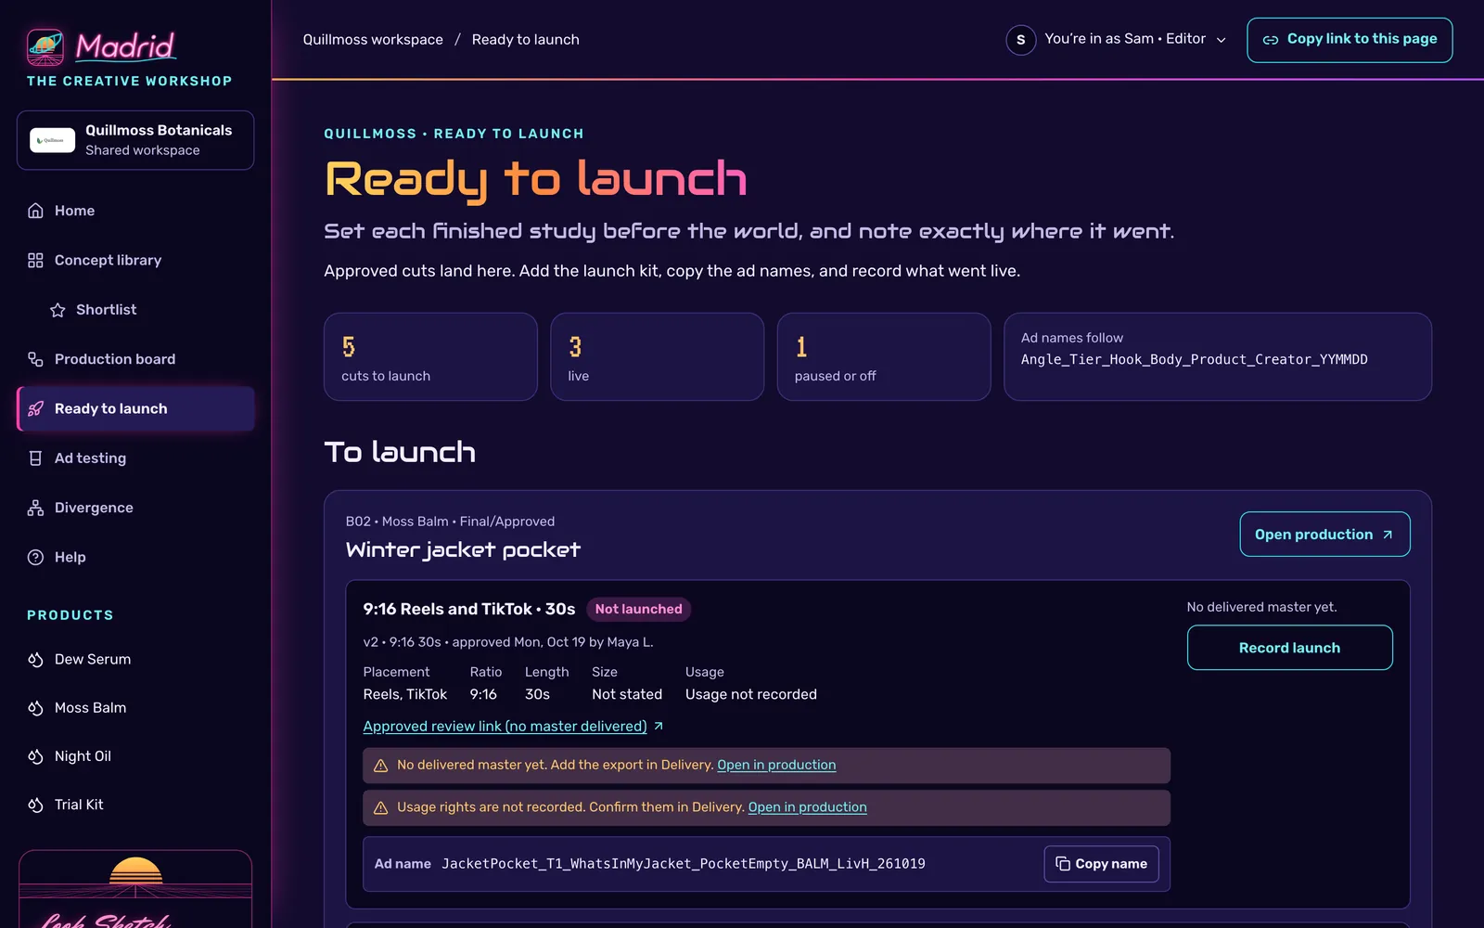Select the Moss Balm product
The width and height of the screenshot is (1484, 928).
[x=135, y=708]
